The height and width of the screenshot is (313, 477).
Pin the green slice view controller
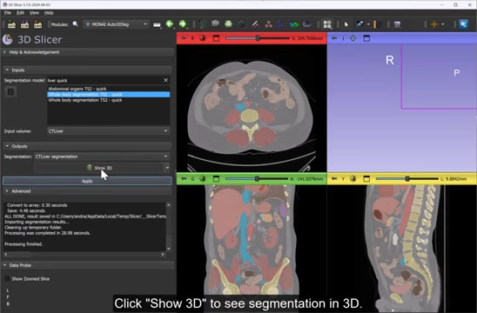(x=184, y=179)
